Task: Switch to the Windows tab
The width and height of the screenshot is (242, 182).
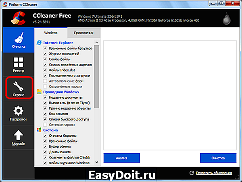Action: [51, 33]
